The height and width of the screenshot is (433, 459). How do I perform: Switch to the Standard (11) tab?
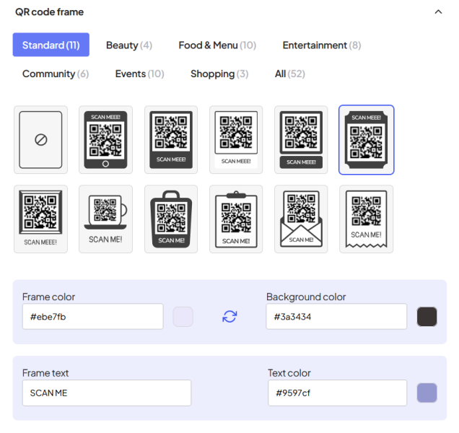click(x=51, y=45)
